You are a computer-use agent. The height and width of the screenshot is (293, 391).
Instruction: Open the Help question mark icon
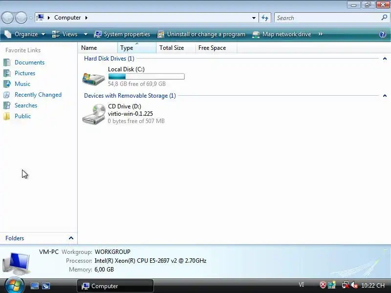pos(383,34)
